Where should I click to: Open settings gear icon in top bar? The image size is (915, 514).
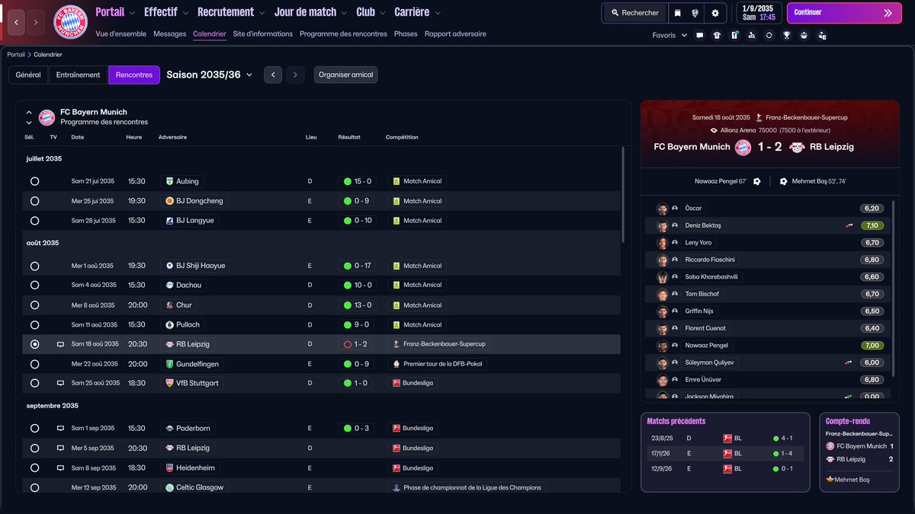click(x=715, y=13)
